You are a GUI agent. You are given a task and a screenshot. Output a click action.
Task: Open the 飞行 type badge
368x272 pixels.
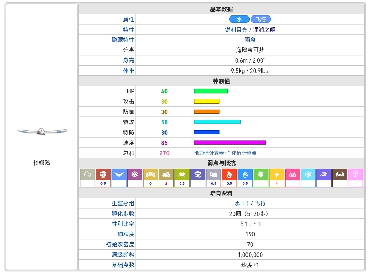[261, 19]
